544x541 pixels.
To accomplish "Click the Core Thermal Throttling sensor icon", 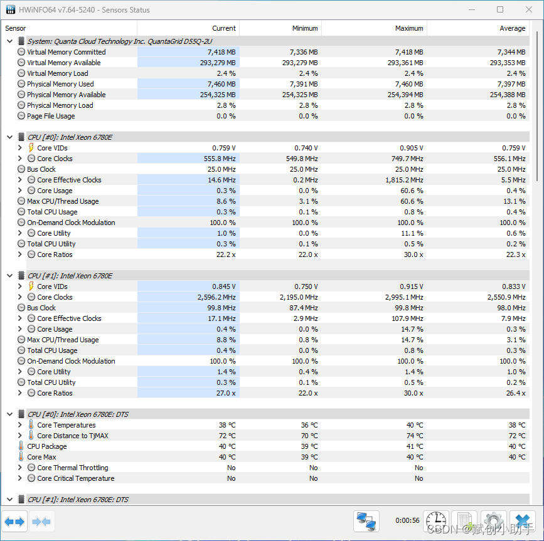I will tap(31, 468).
